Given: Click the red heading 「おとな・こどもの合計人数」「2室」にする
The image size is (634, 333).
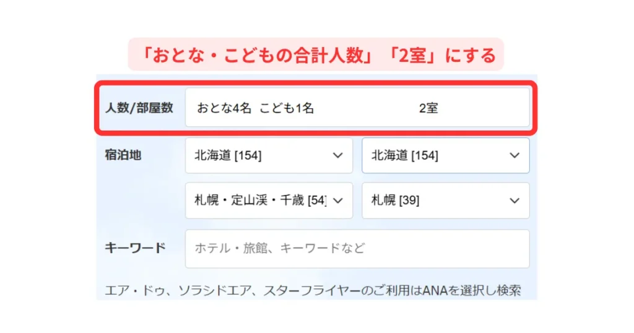Looking at the screenshot, I should [316, 56].
